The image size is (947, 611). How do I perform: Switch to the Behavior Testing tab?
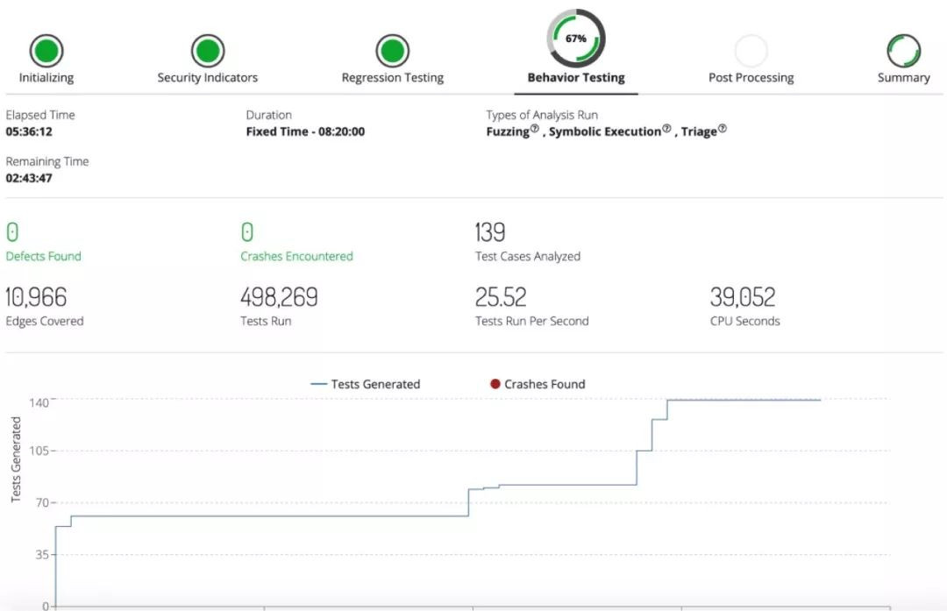pos(576,77)
